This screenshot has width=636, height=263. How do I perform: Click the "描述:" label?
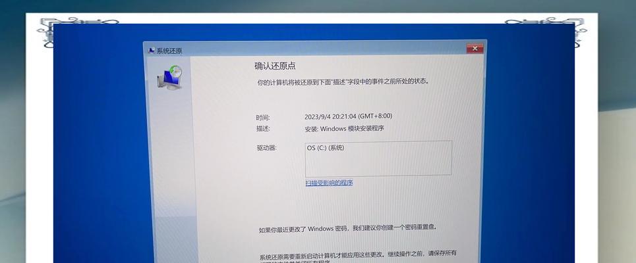(263, 129)
